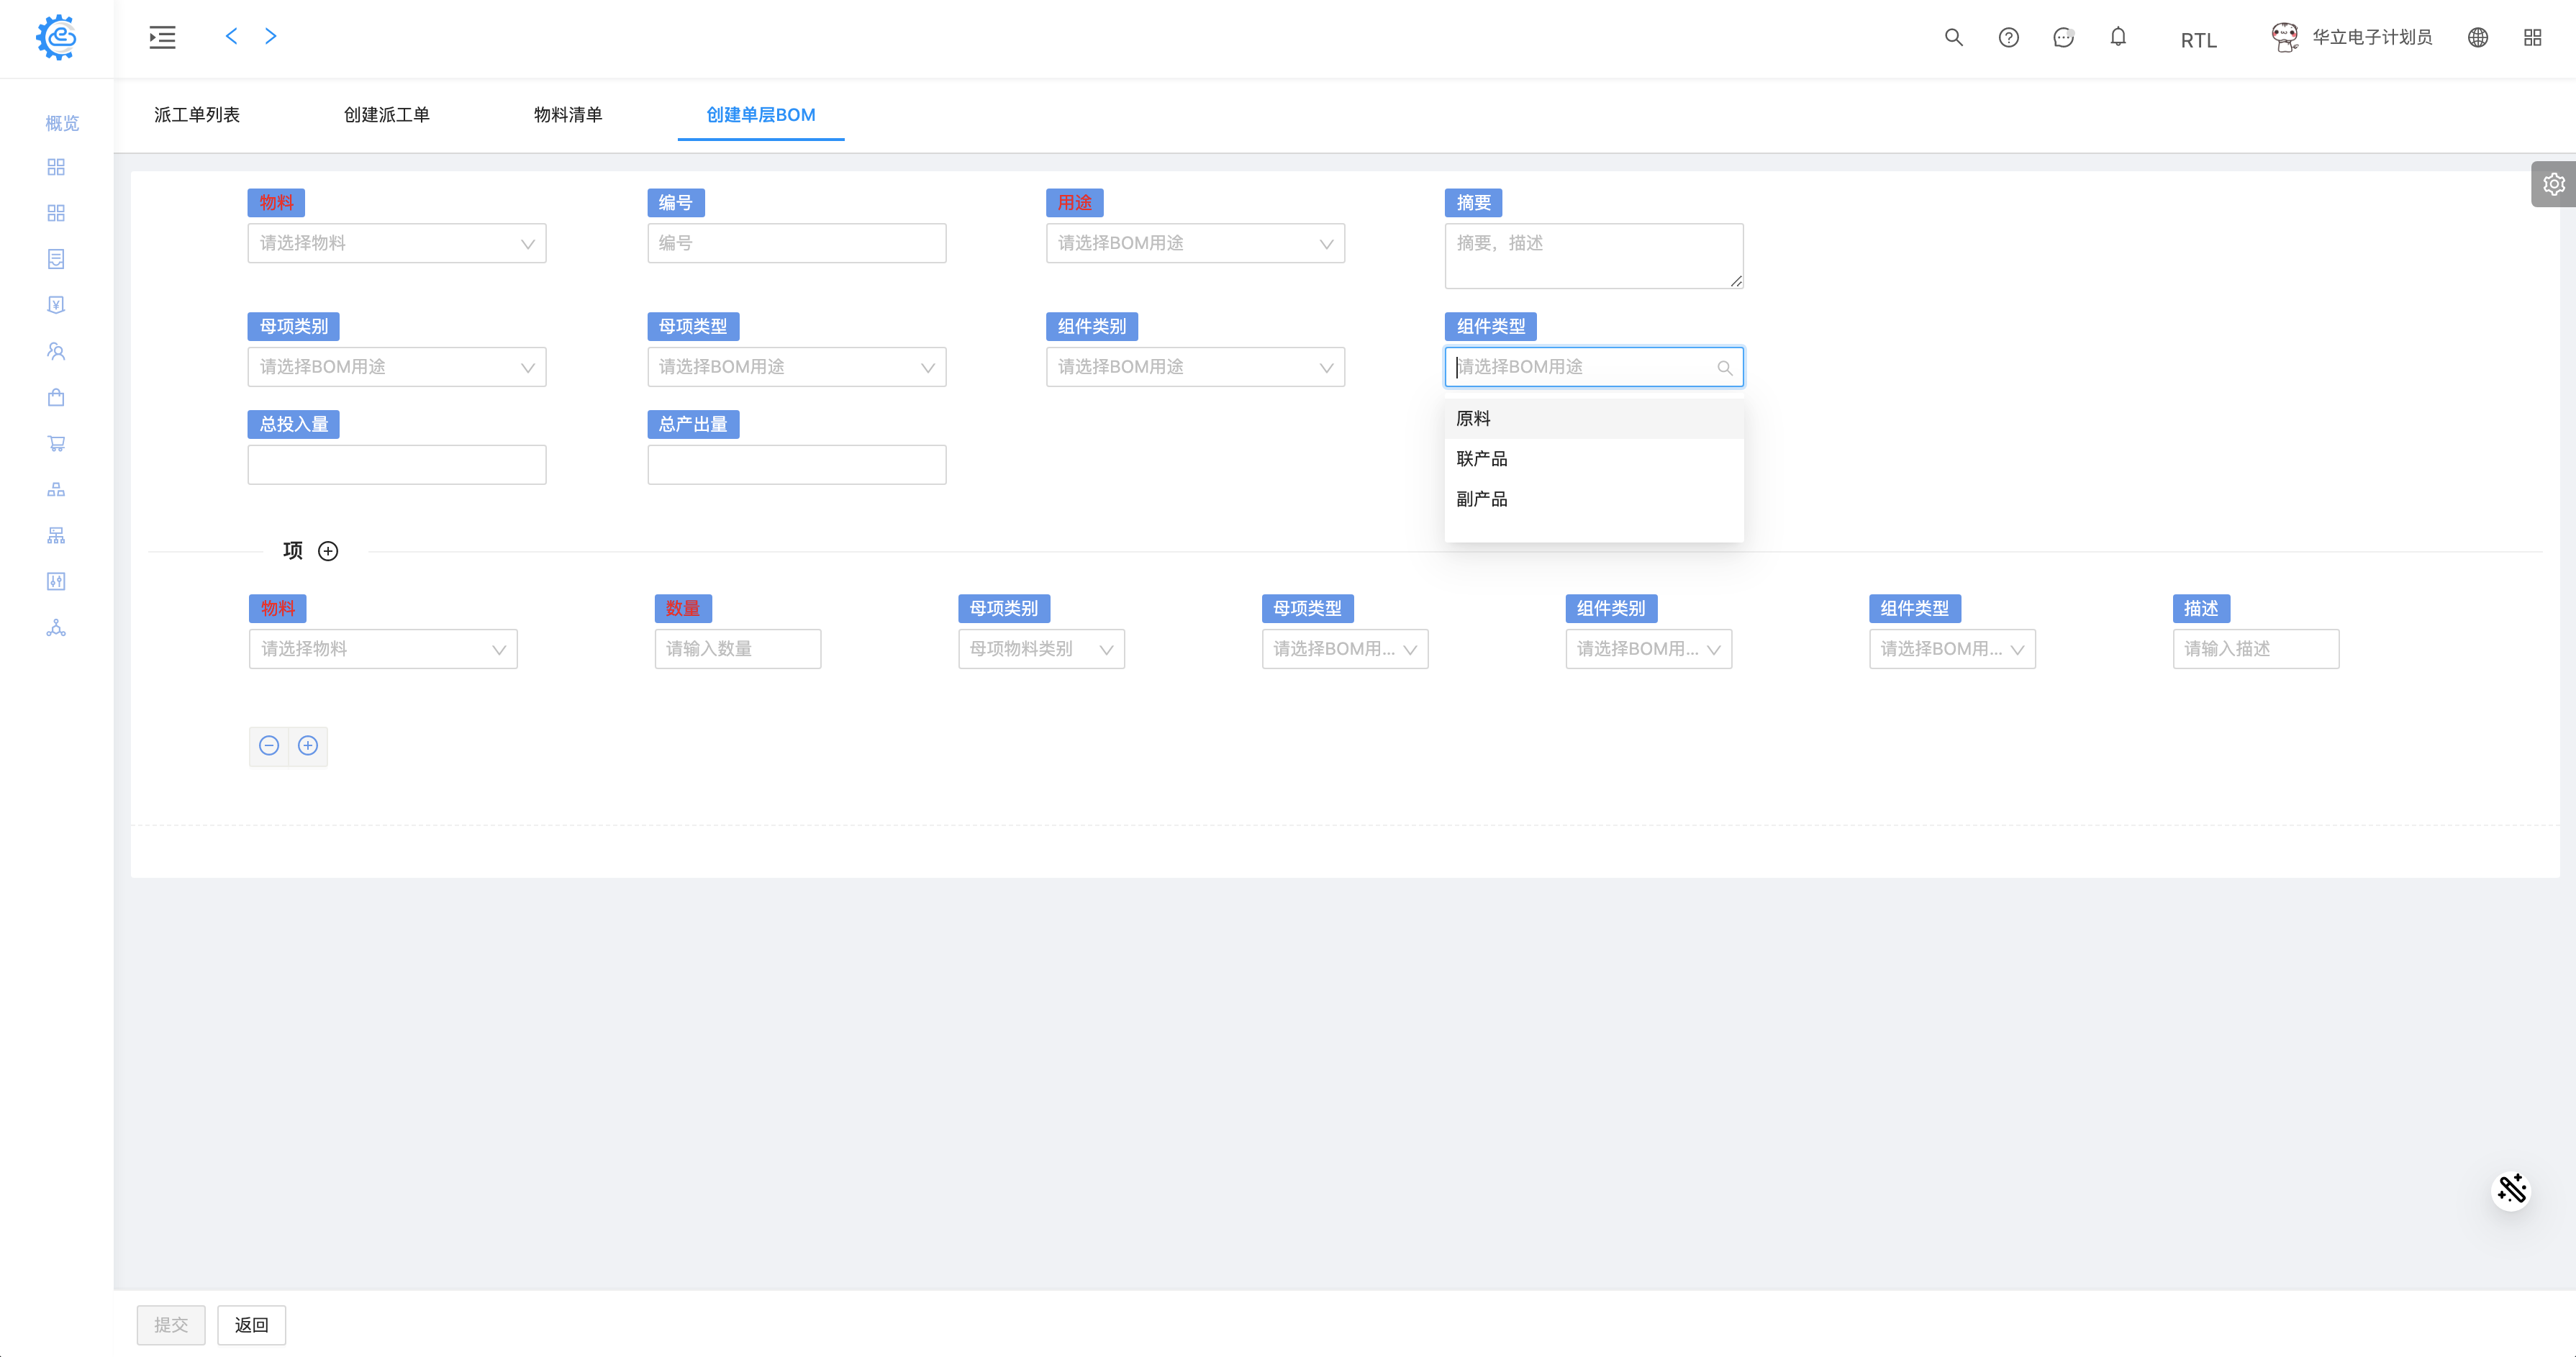
Task: Click the search icon in top bar
Action: 1953,38
